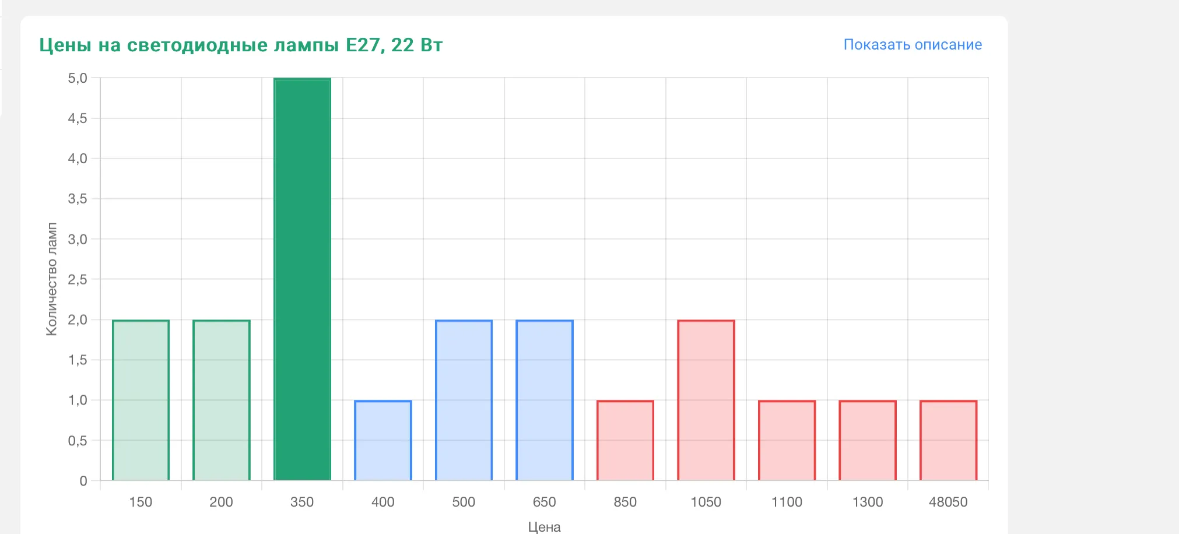Viewport: 1179px width, 534px height.
Task: Click the tall dark green bar at 350
Action: click(x=302, y=280)
